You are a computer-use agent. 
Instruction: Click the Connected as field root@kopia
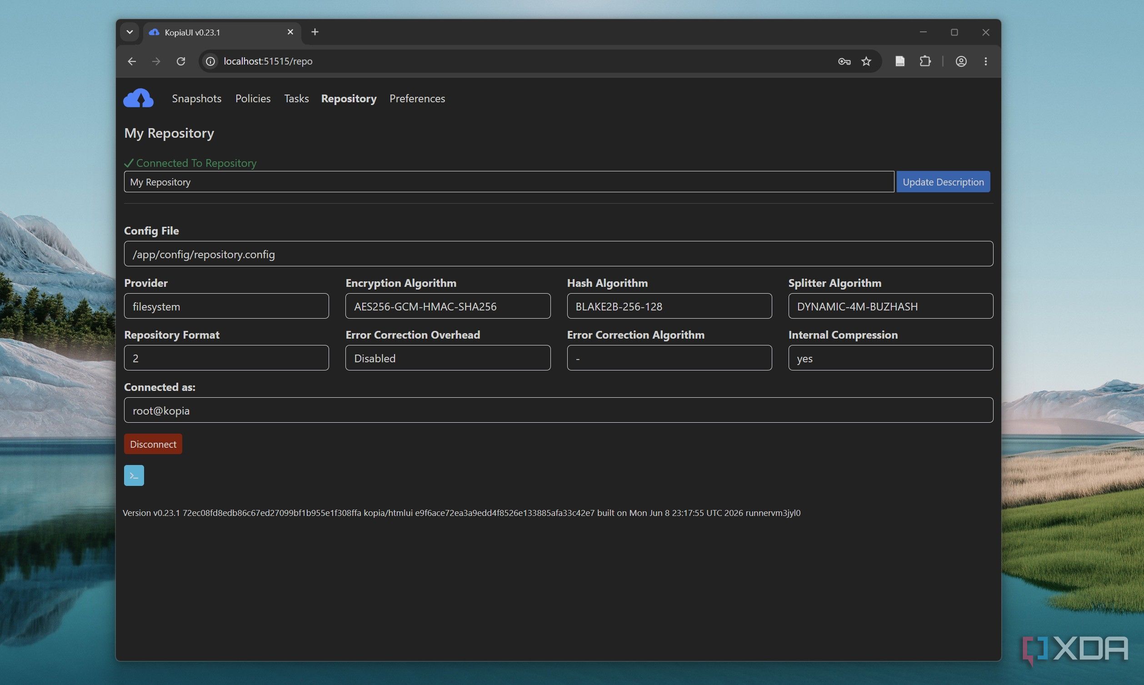click(559, 410)
